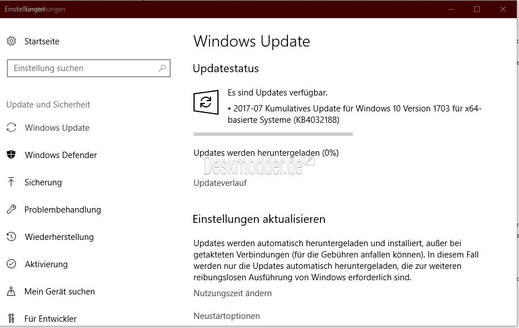The image size is (519, 328).
Task: Open Nutzungszeit ändern link
Action: click(233, 293)
